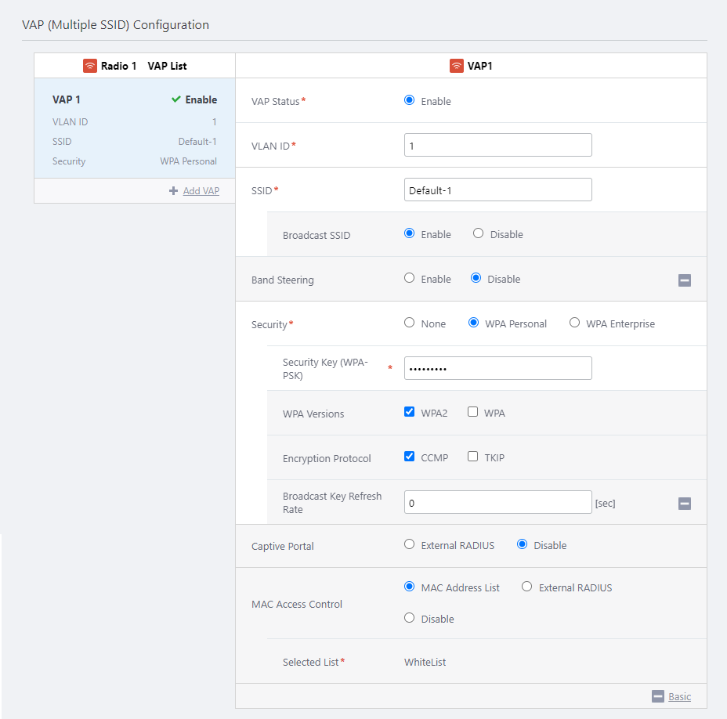The image size is (727, 719).
Task: Uncheck the CCMP encryption checkbox
Action: pyautogui.click(x=409, y=457)
